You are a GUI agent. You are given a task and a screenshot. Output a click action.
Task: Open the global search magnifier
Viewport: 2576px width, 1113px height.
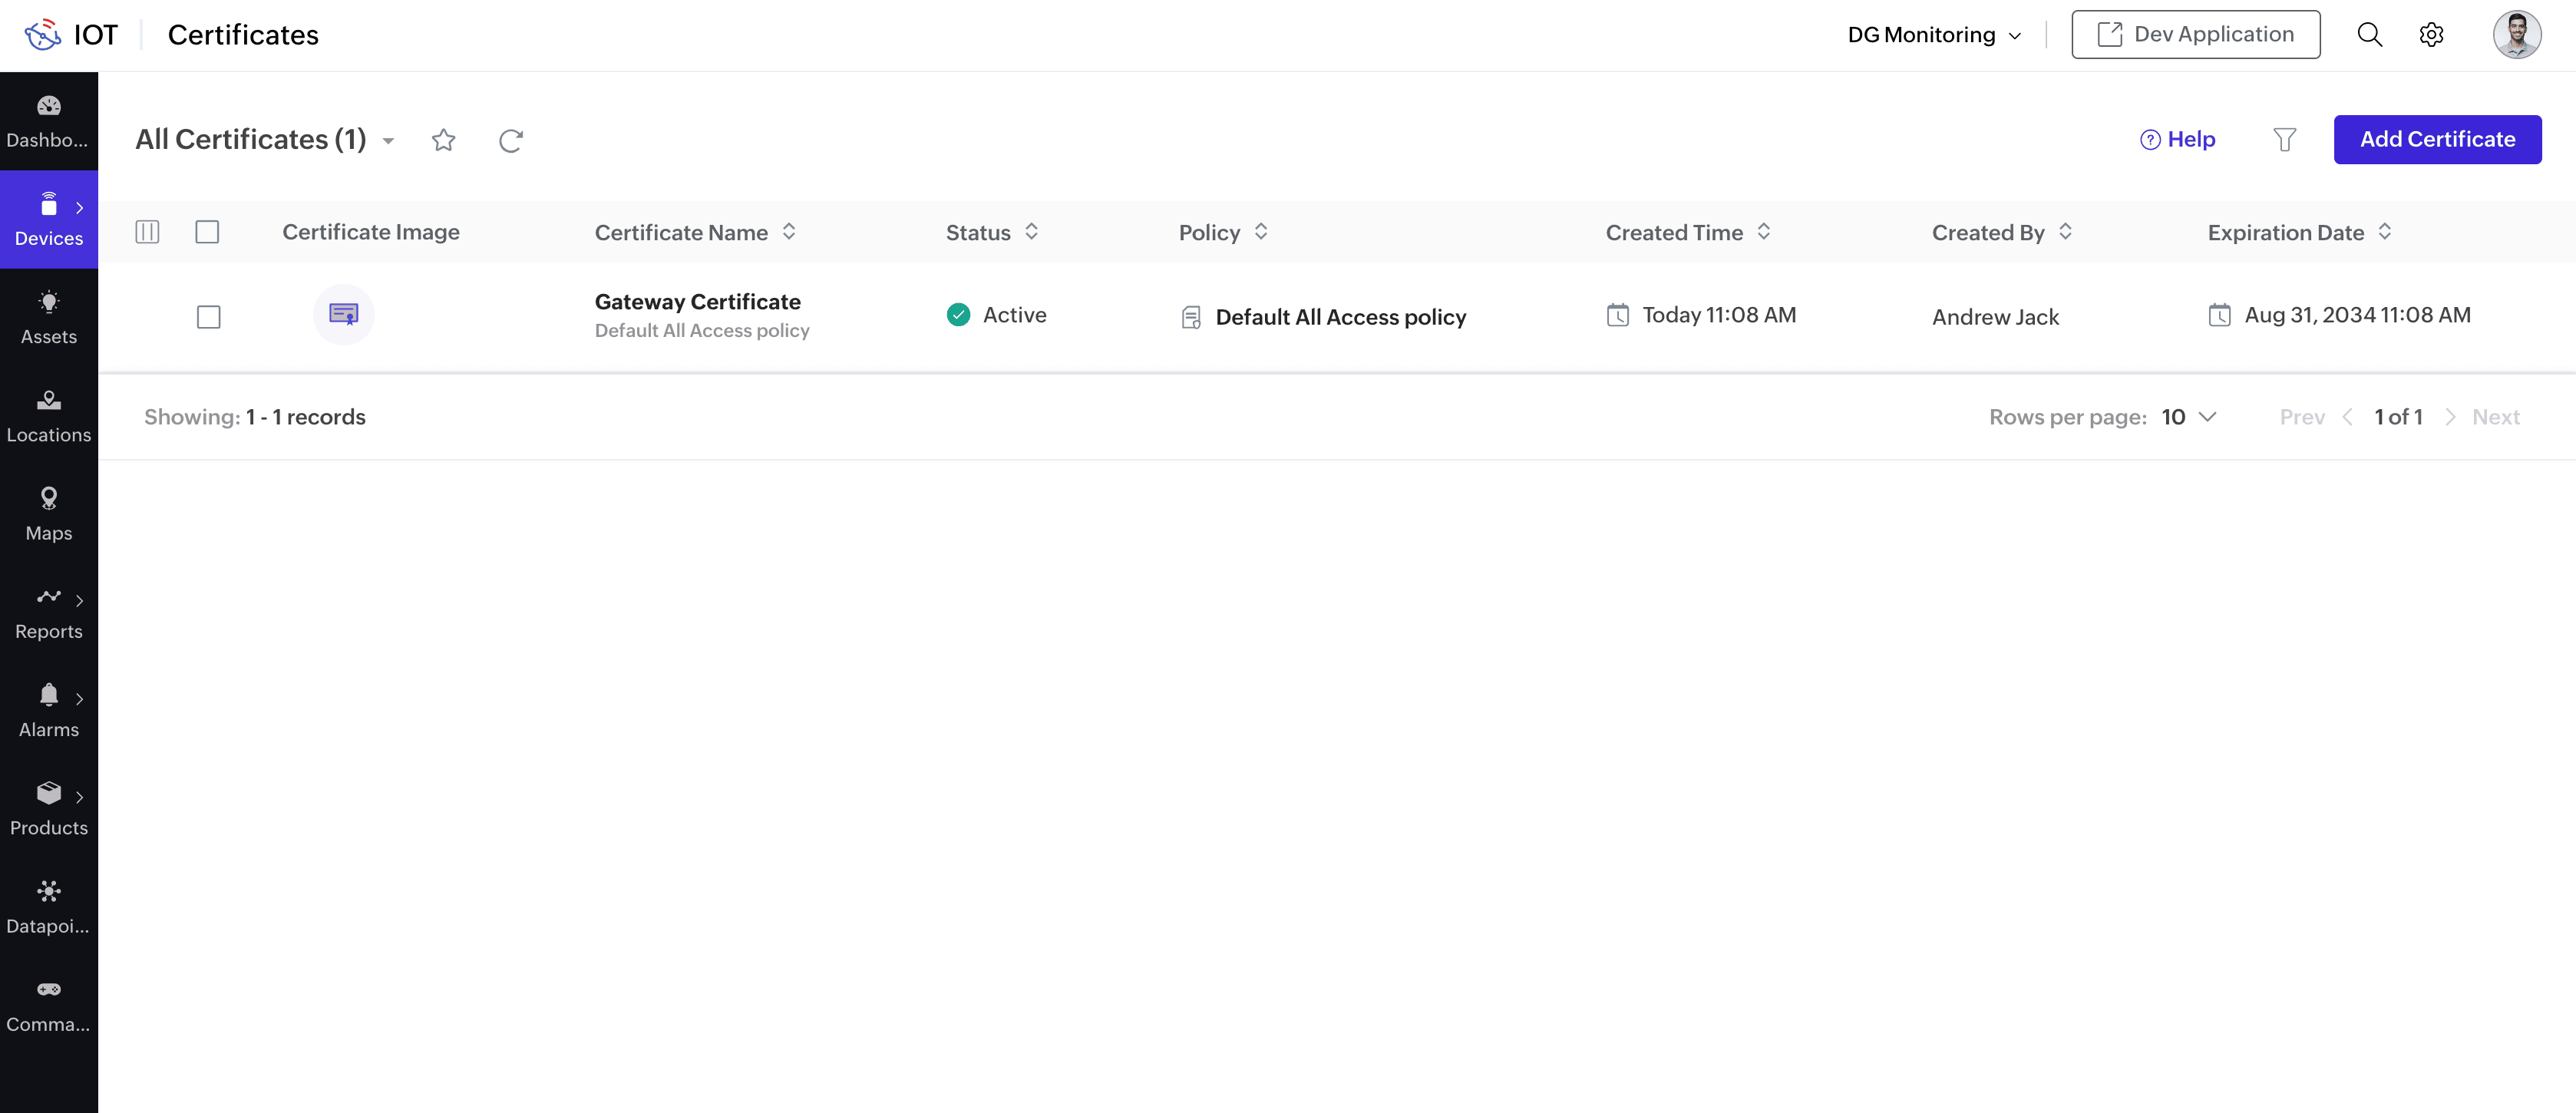tap(2369, 35)
